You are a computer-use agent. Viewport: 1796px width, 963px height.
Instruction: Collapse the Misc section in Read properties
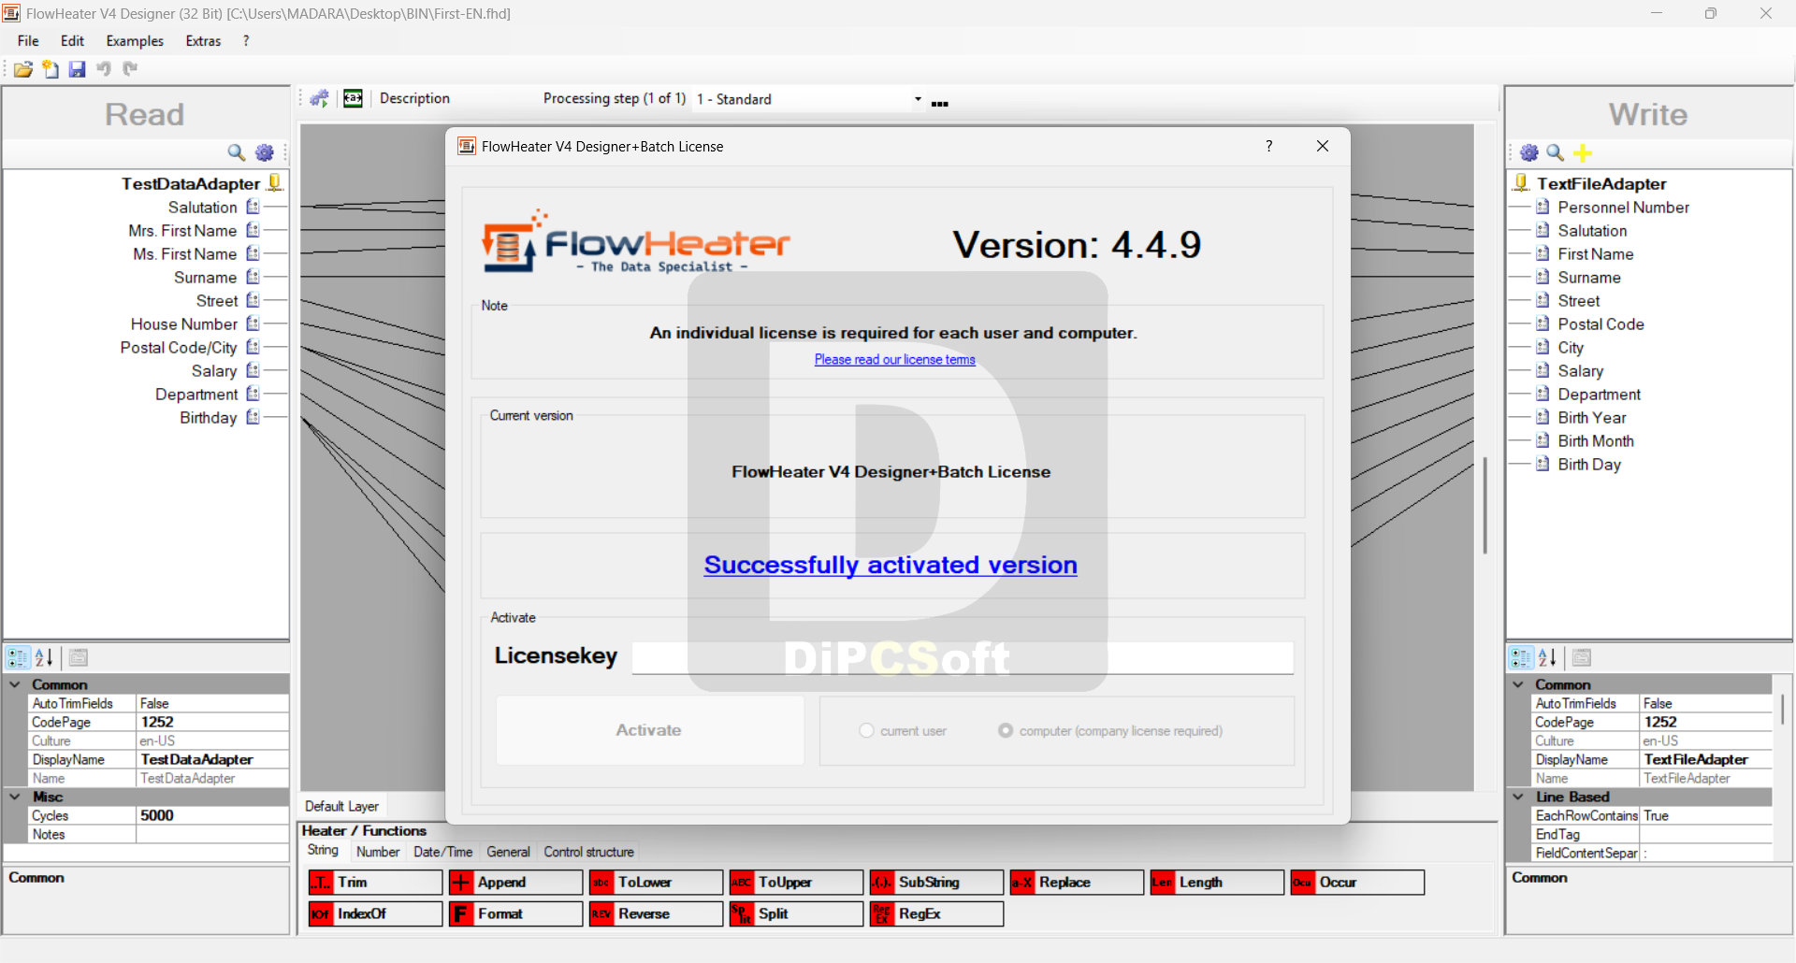point(15,797)
